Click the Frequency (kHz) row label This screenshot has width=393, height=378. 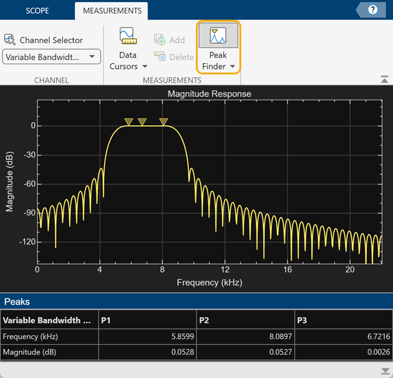[x=30, y=336]
